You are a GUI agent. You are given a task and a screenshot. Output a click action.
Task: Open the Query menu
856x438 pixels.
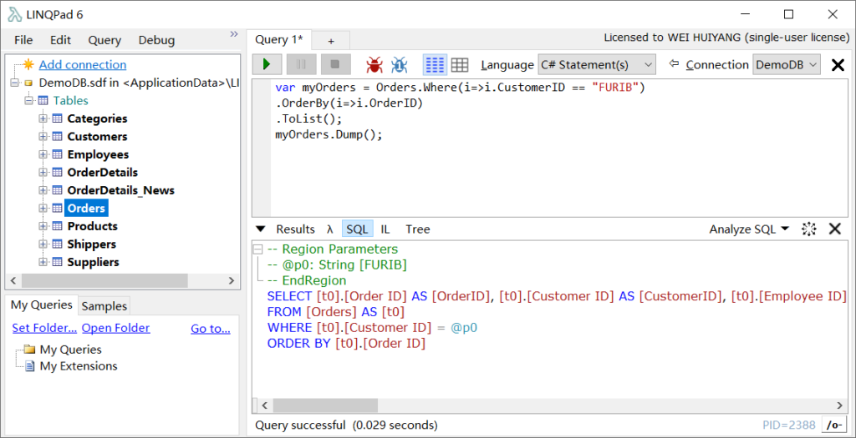pyautogui.click(x=104, y=40)
